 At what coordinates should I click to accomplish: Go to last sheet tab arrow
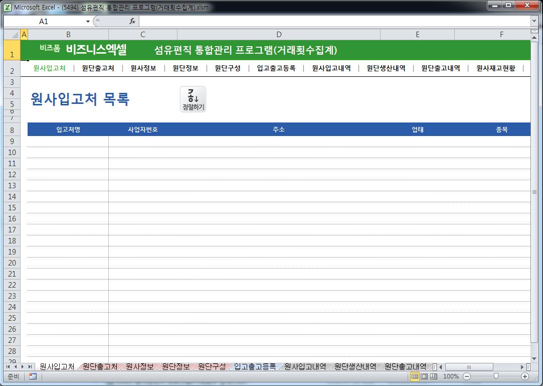pos(31,367)
